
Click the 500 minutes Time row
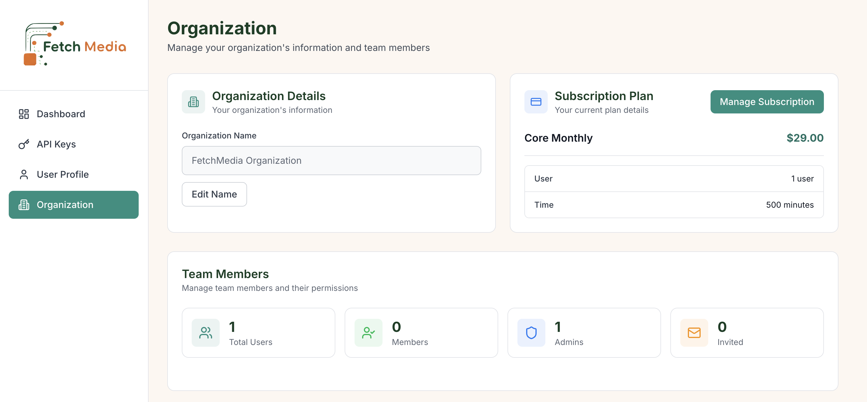point(673,204)
